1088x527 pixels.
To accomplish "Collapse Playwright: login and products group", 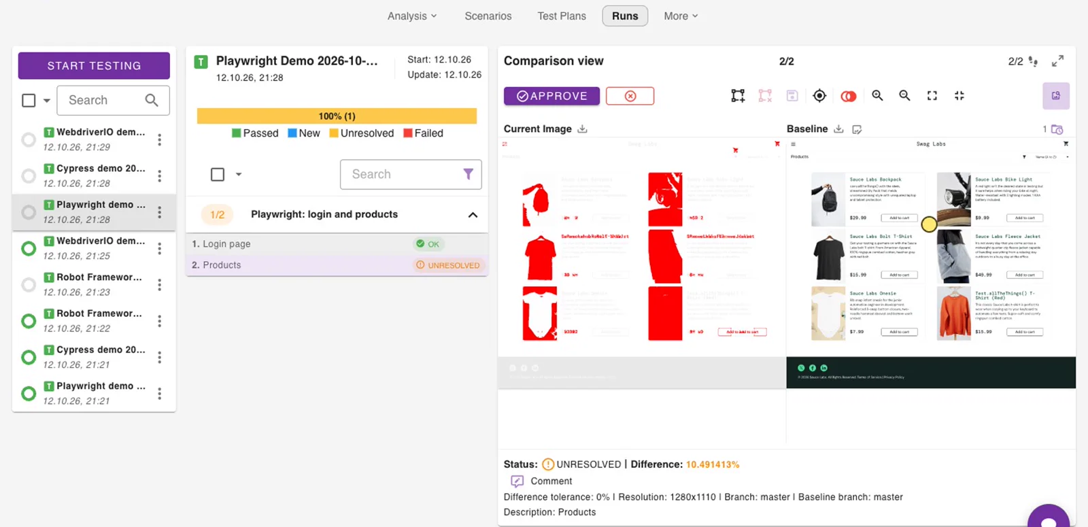I will 473,215.
